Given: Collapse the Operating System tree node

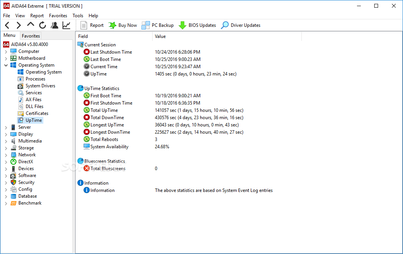Looking at the screenshot, I should (x=6, y=65).
